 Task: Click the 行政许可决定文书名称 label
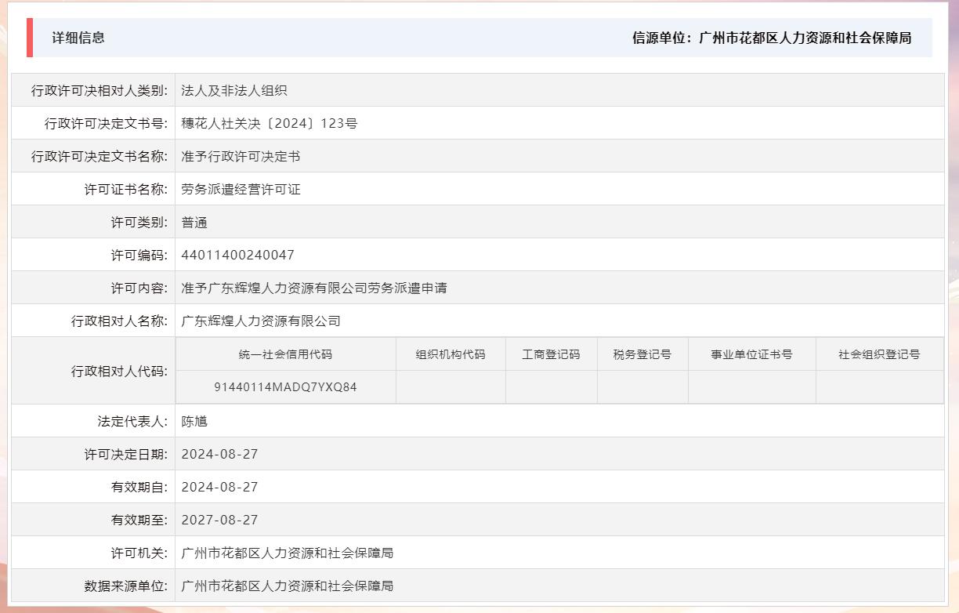100,156
